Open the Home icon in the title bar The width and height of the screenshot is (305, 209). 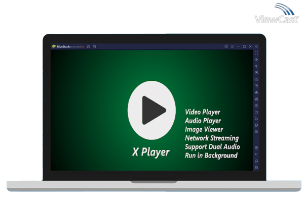[89, 46]
